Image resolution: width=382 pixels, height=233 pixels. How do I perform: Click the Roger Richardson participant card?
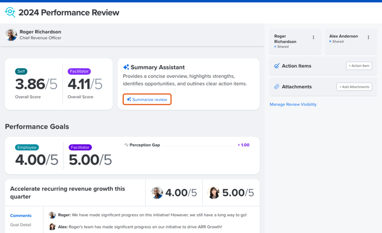(295, 41)
